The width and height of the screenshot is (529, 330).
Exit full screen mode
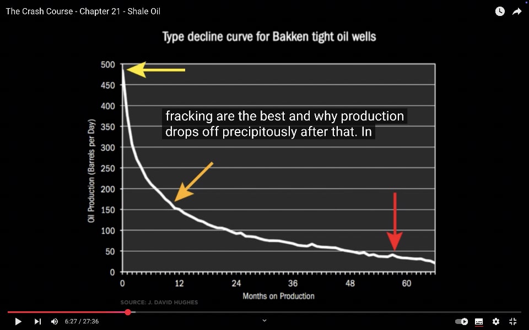513,322
